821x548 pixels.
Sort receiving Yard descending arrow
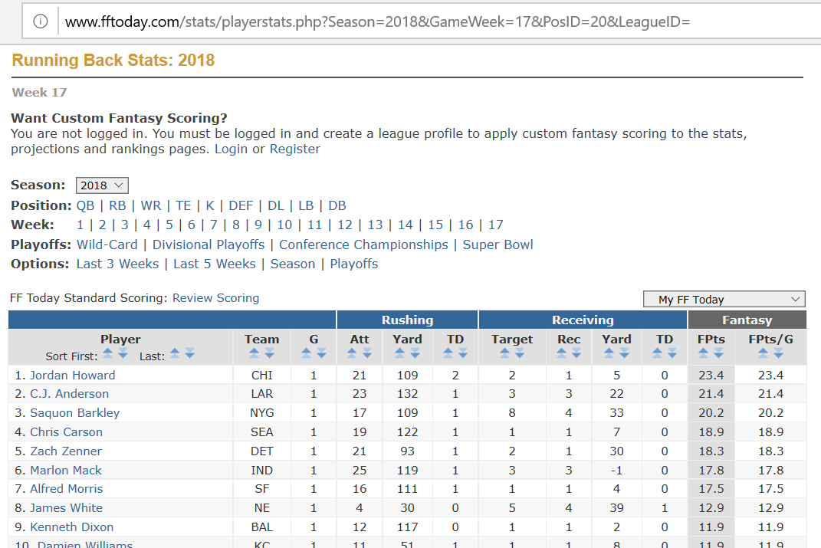[x=624, y=353]
